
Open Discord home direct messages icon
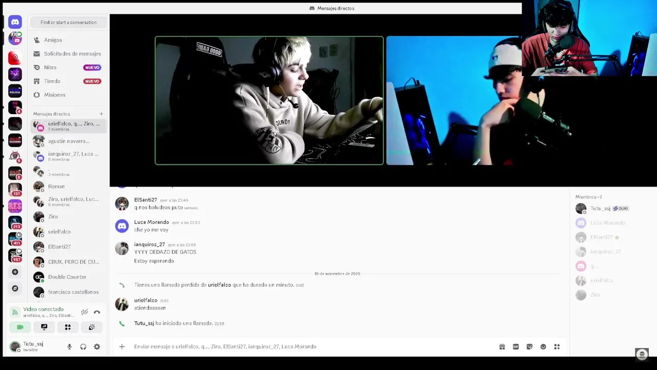coord(15,22)
